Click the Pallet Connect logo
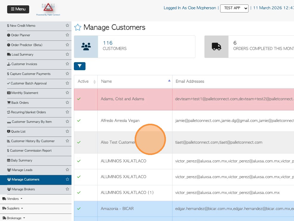294x221 pixels. tap(48, 9)
